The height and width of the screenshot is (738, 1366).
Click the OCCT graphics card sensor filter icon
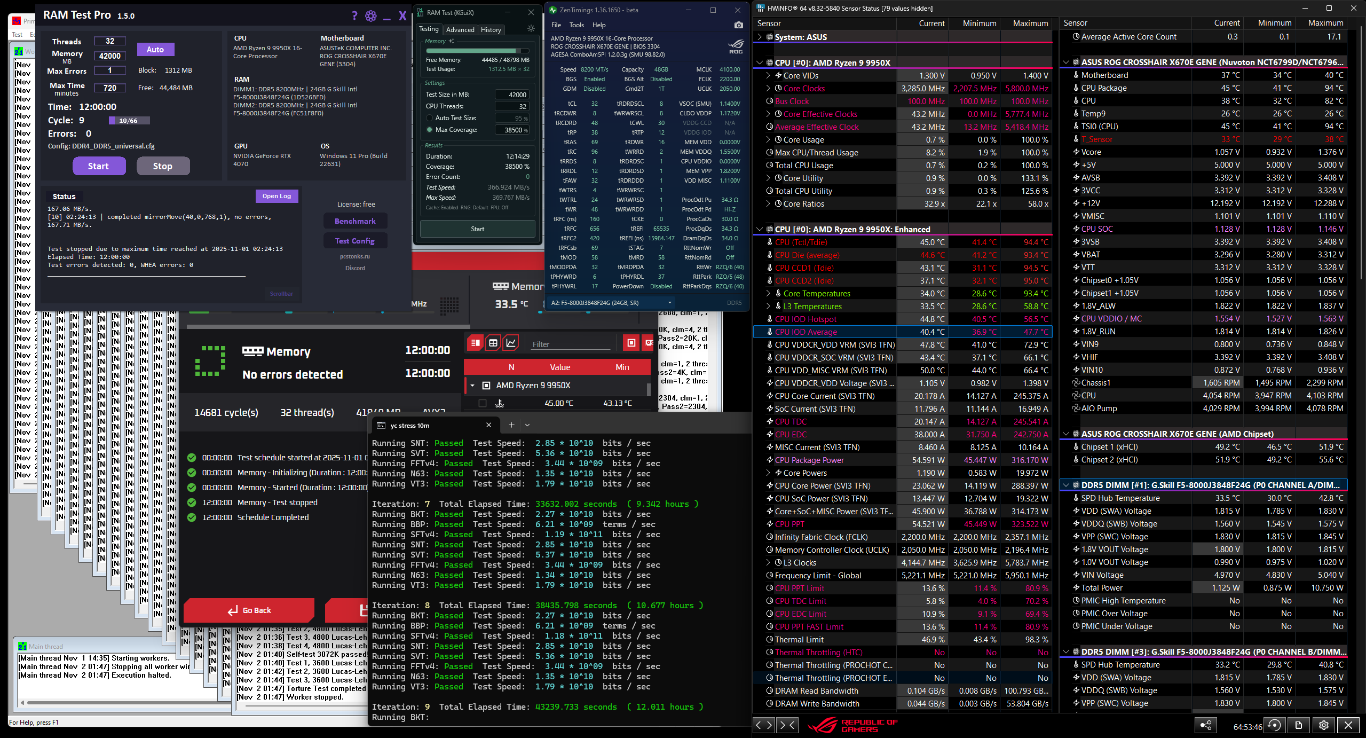coord(648,343)
